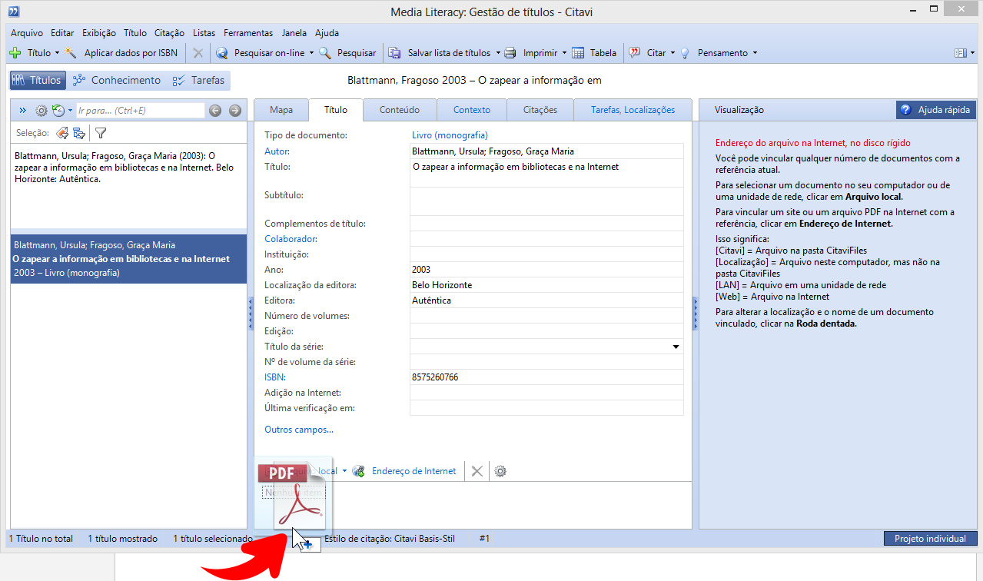Open the Exibição menu
983x581 pixels.
[x=99, y=33]
